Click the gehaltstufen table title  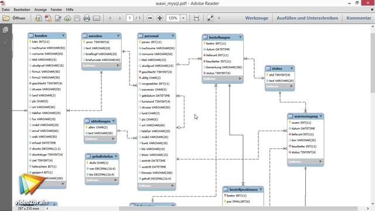(103, 156)
